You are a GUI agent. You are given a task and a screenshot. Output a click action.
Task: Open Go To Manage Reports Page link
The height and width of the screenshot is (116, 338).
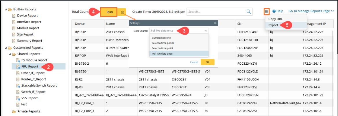(311, 11)
